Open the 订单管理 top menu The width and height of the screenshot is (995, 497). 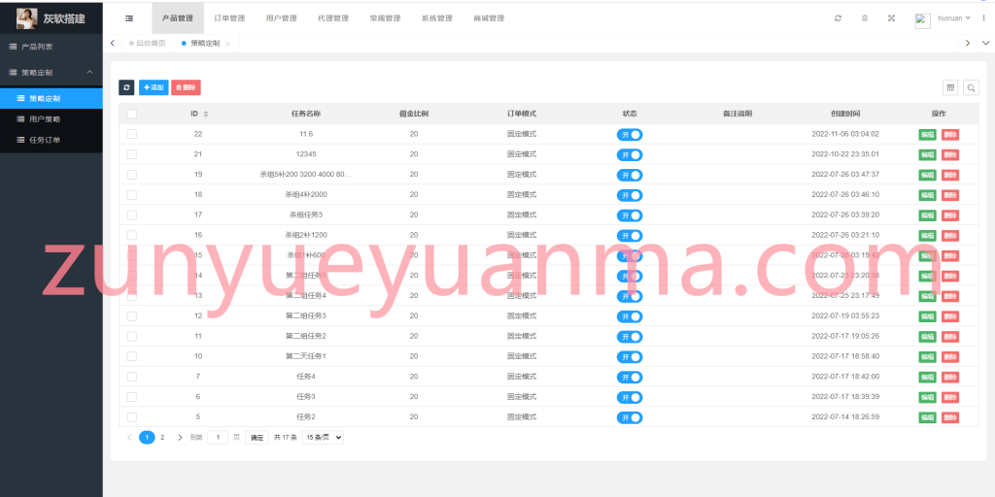[x=229, y=18]
